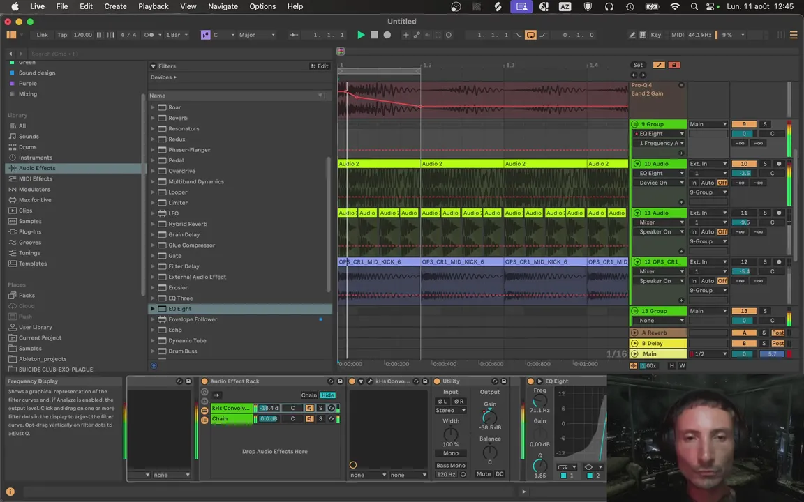The height and width of the screenshot is (502, 804).
Task: Open the Options menu
Action: 262,6
